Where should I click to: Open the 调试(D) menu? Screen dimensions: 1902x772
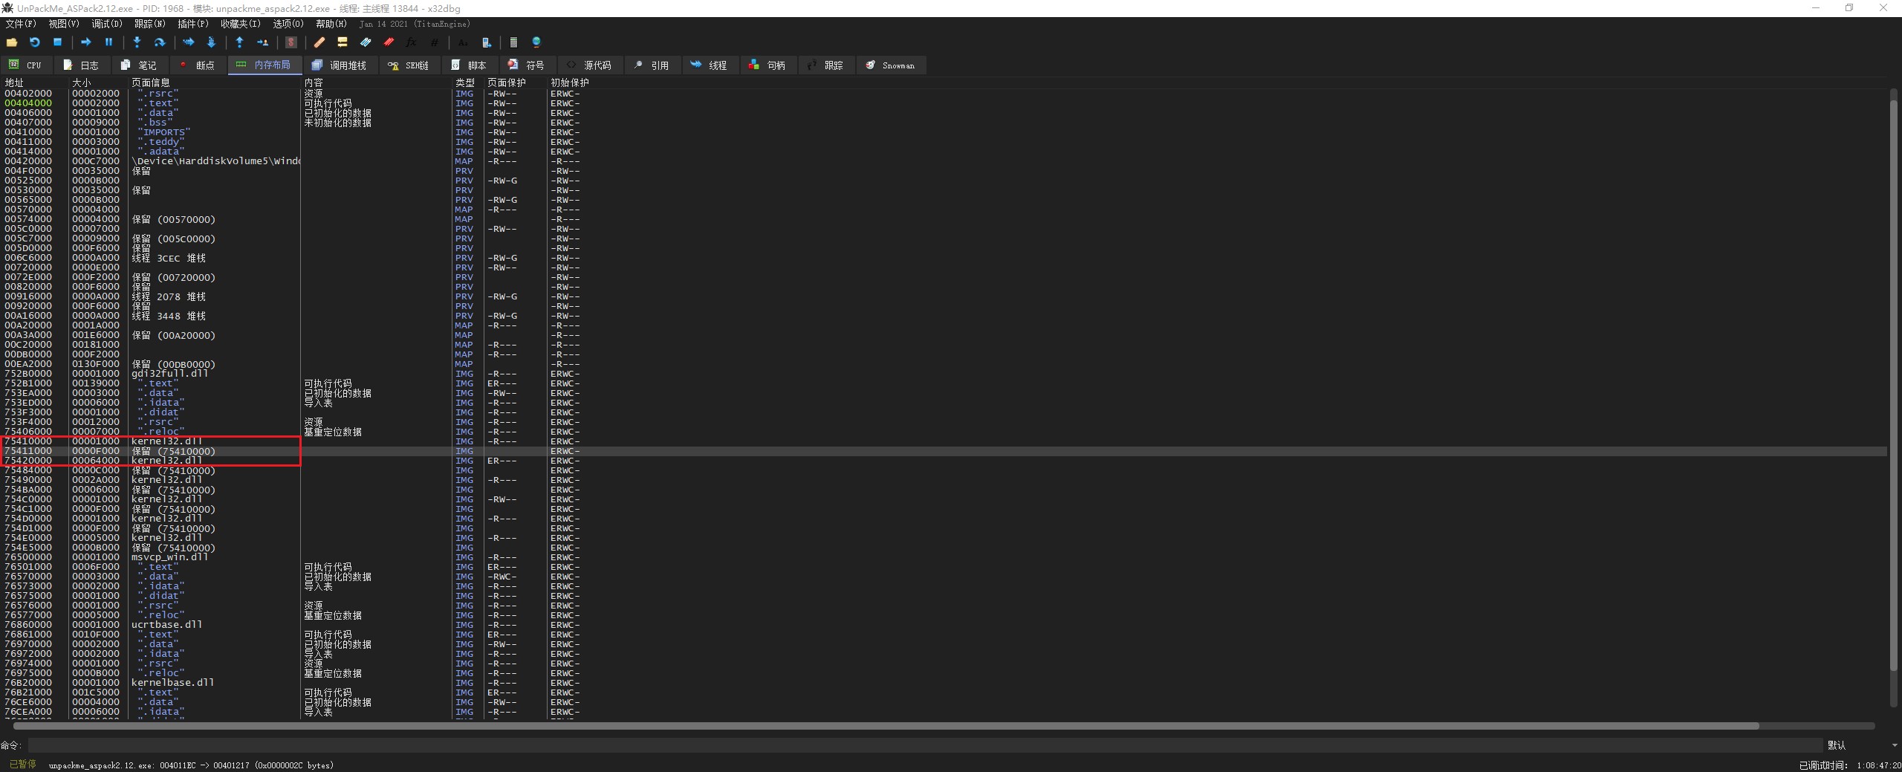(107, 24)
